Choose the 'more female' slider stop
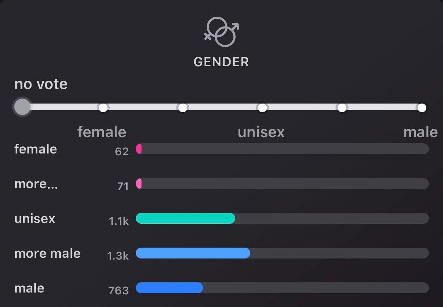The width and height of the screenshot is (443, 307). point(183,108)
